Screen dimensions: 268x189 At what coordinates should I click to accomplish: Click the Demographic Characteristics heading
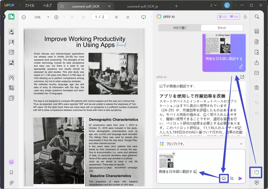pyautogui.click(x=114, y=120)
